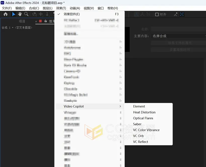Screen dimensions: 206x167
Task: Open the 编辑(E) menu
Action: 20,8
